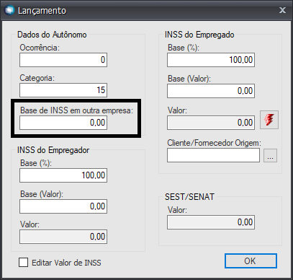
Task: Select the INSS do Empregado Valor field
Action: point(211,123)
